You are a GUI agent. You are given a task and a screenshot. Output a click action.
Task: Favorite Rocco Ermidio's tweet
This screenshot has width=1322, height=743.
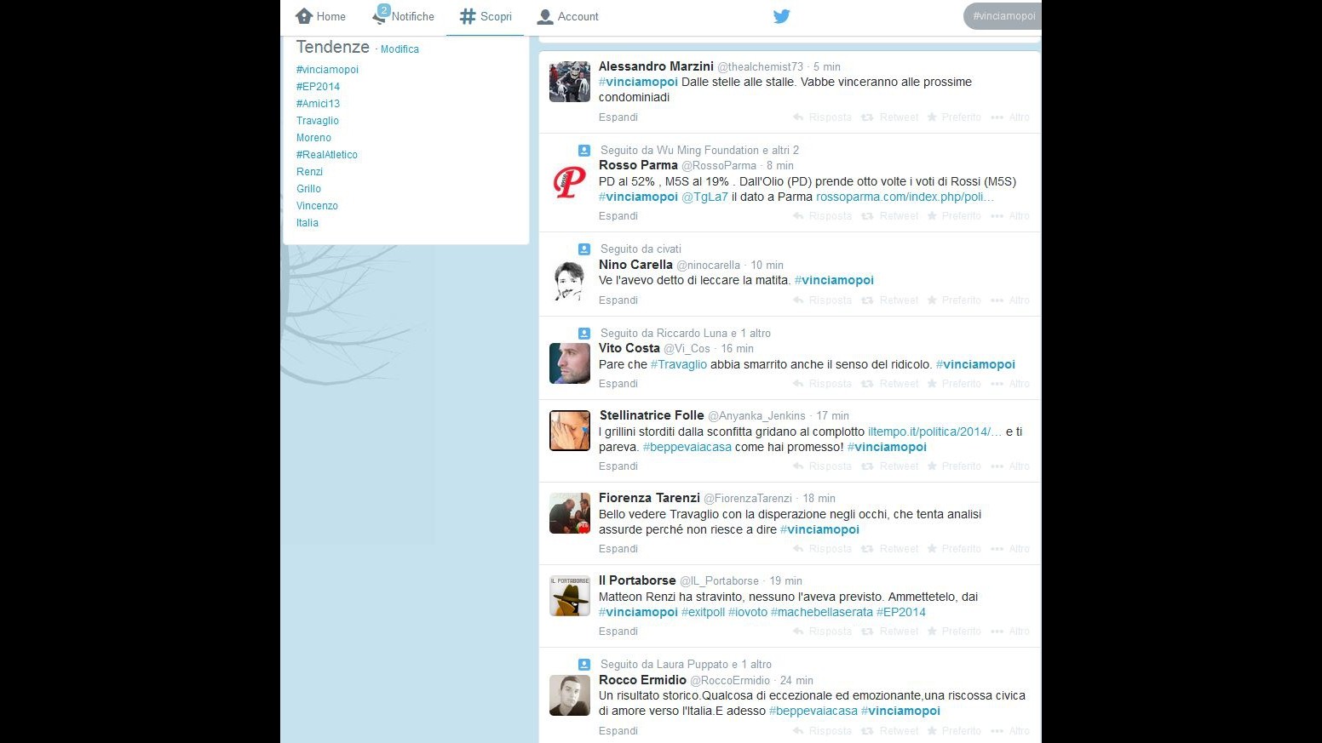[x=954, y=731]
